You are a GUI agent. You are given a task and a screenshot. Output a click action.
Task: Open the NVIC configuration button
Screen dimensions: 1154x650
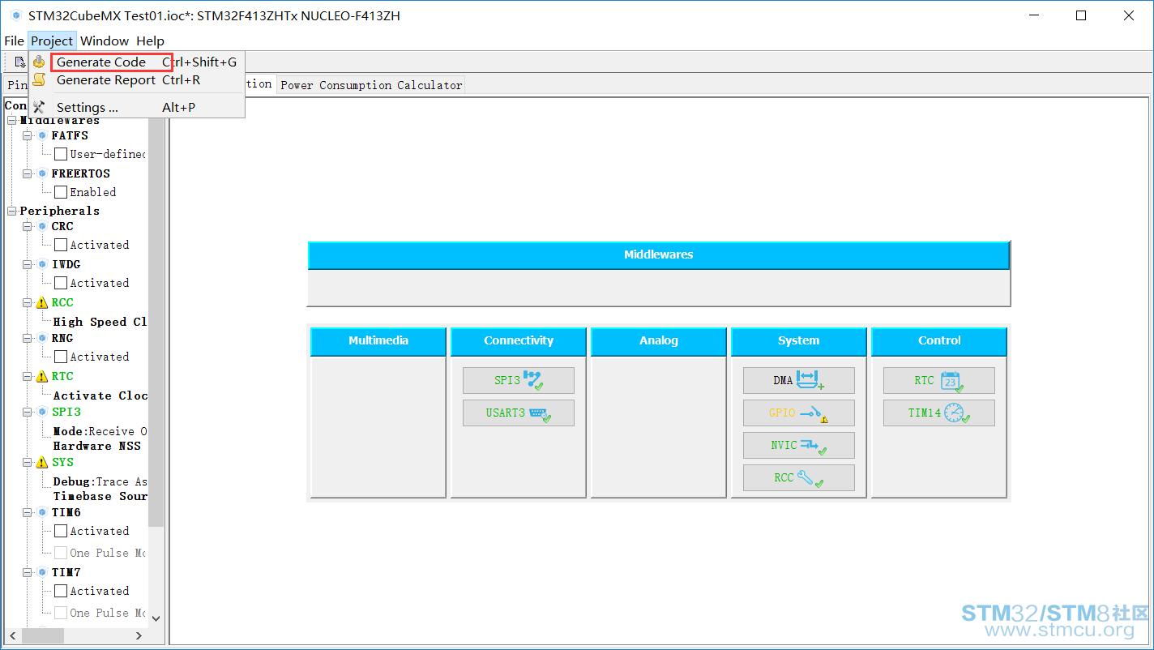coord(799,445)
